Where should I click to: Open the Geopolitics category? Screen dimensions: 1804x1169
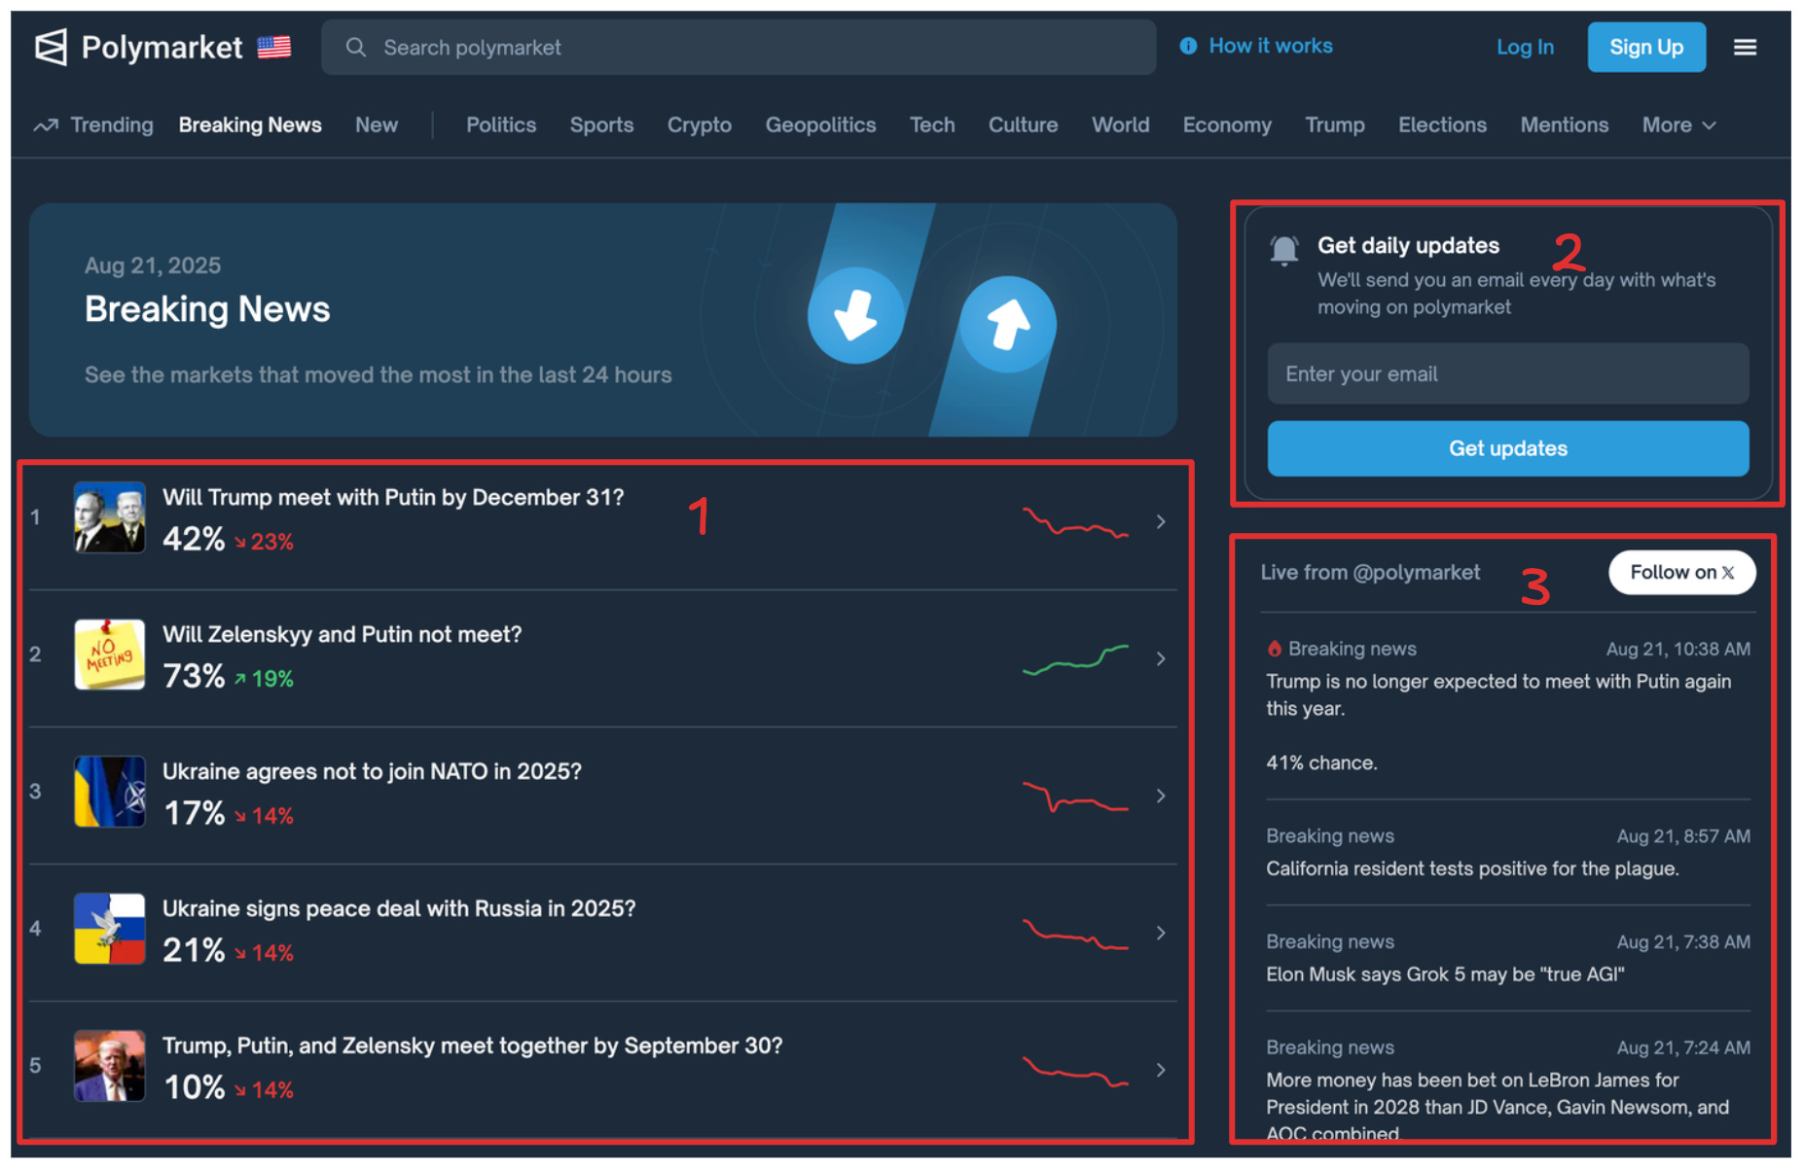tap(820, 125)
